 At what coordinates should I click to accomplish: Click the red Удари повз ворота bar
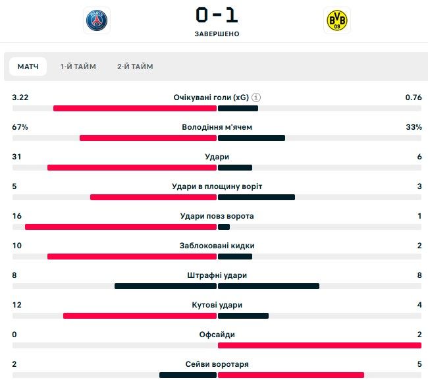pyautogui.click(x=120, y=227)
